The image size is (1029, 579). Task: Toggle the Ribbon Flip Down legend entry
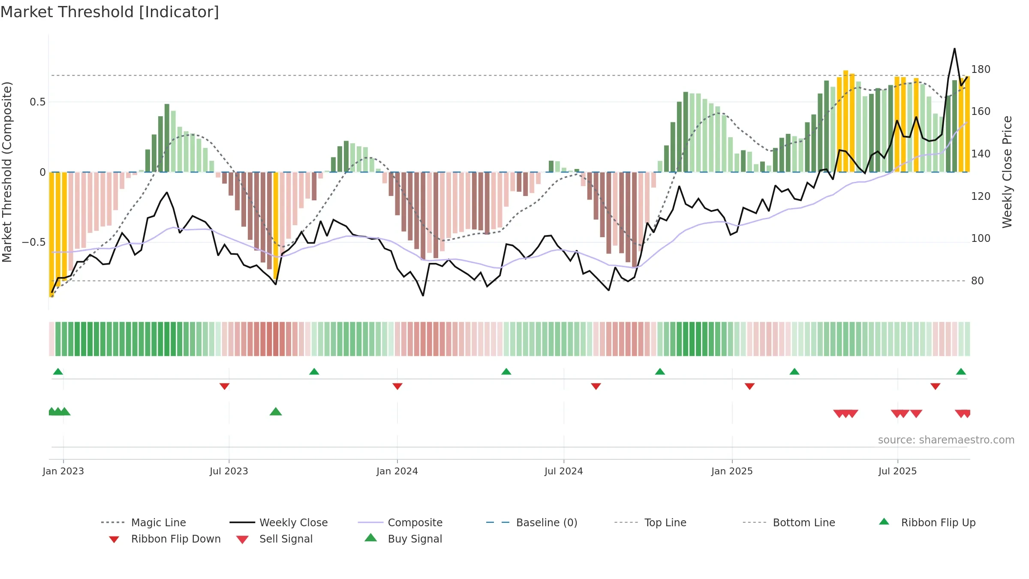tap(164, 539)
